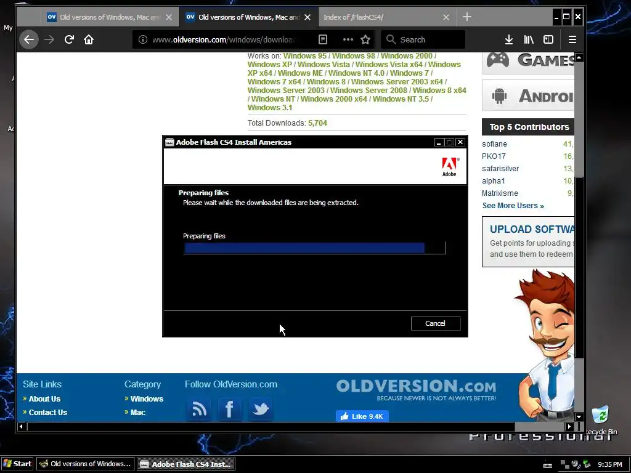
Task: Click the Twitter follow icon
Action: [261, 409]
